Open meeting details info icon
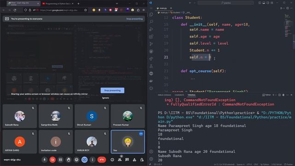Image resolution: width=295 pixels, height=166 pixels. pyautogui.click(x=112, y=160)
